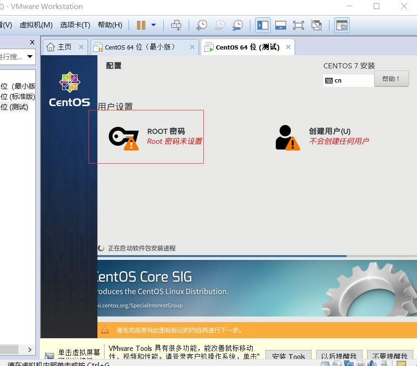Open the 选项卡(T) menu
This screenshot has height=366, width=417.
pyautogui.click(x=75, y=25)
